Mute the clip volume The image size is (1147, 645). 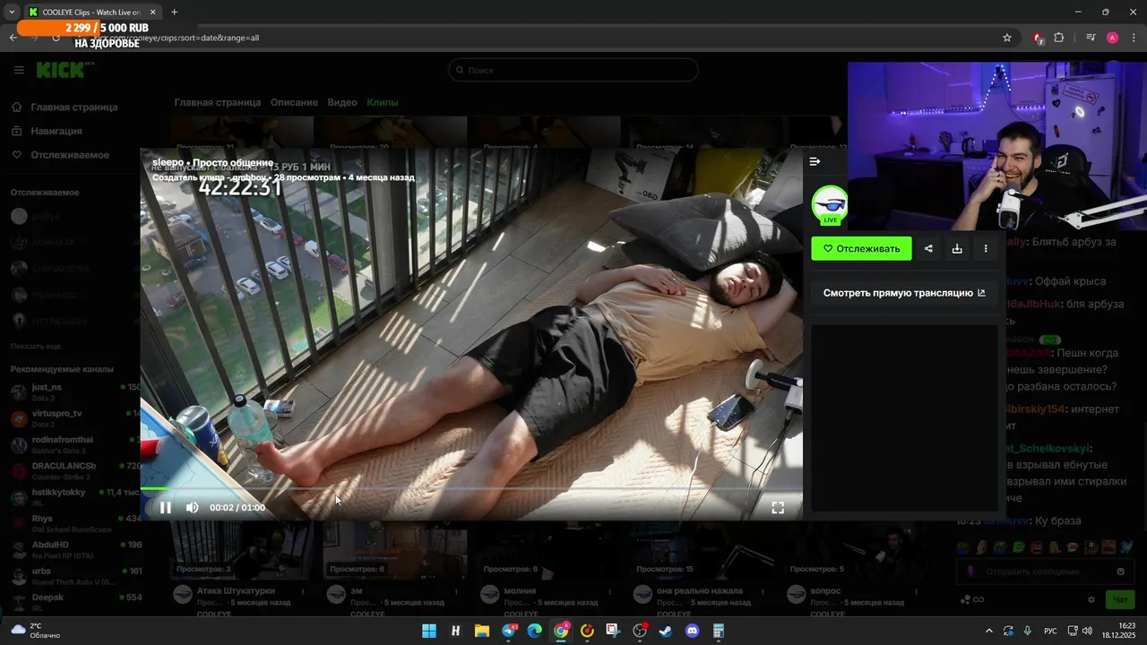[x=192, y=508]
